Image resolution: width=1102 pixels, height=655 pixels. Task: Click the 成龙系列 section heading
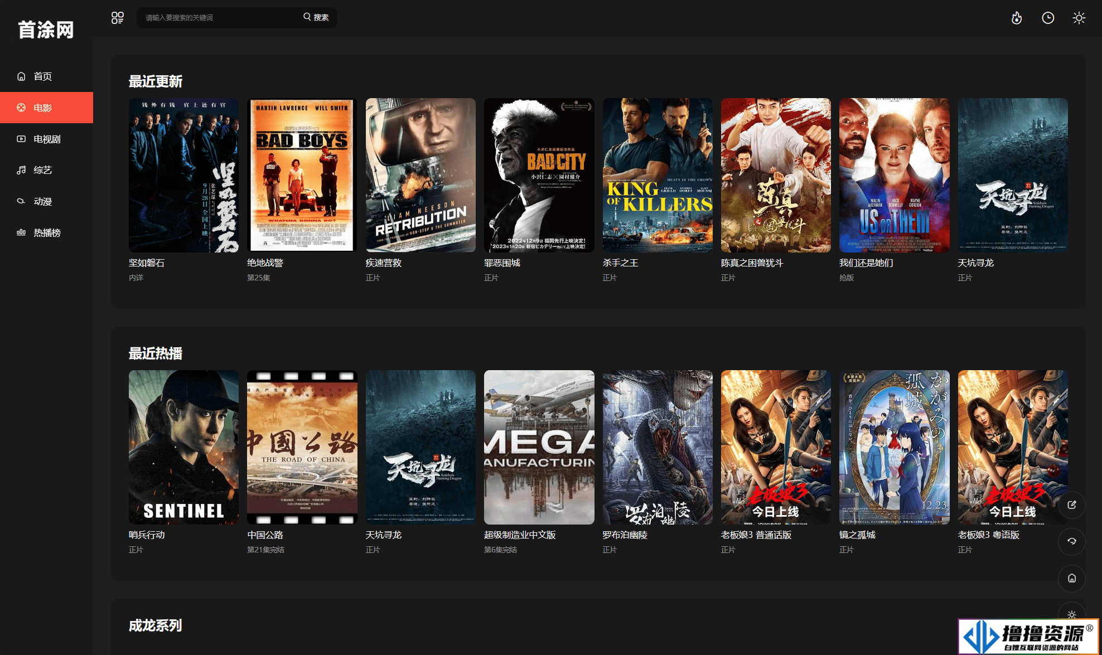point(156,625)
